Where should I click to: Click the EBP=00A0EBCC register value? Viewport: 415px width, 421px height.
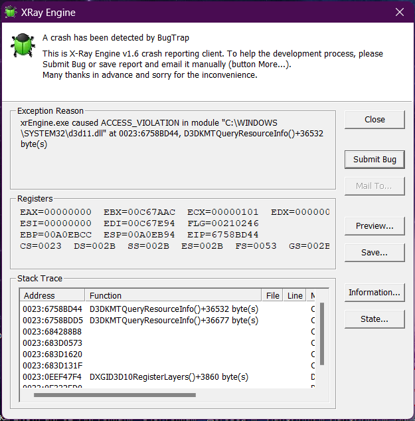tap(56, 235)
